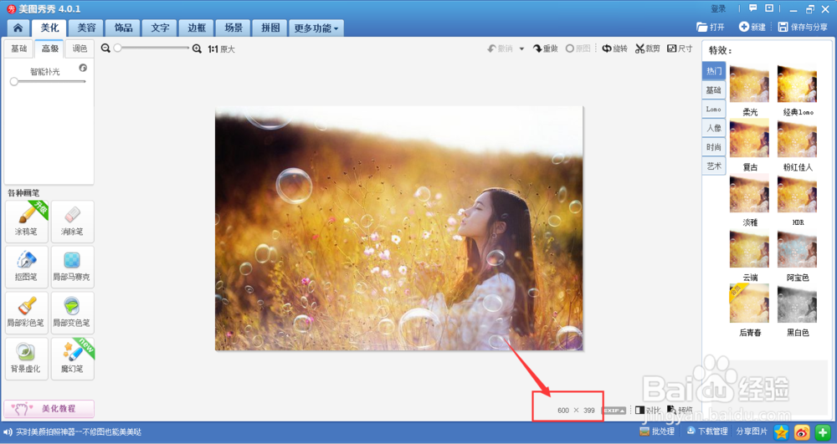The height and width of the screenshot is (444, 837).
Task: Show the 热门 popular effects category
Action: click(714, 71)
